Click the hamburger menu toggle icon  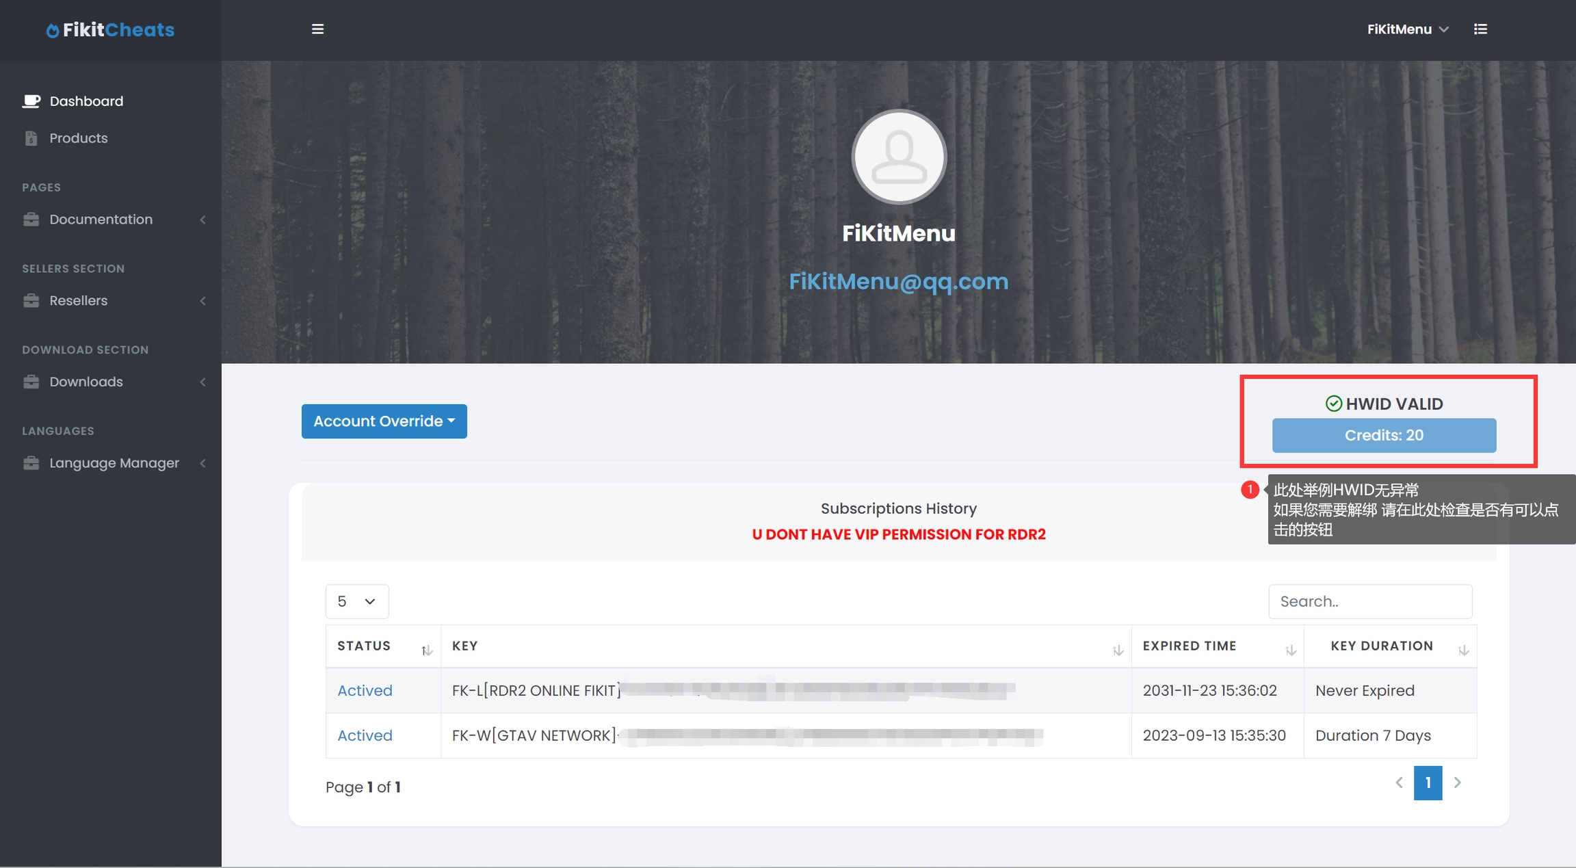[317, 29]
